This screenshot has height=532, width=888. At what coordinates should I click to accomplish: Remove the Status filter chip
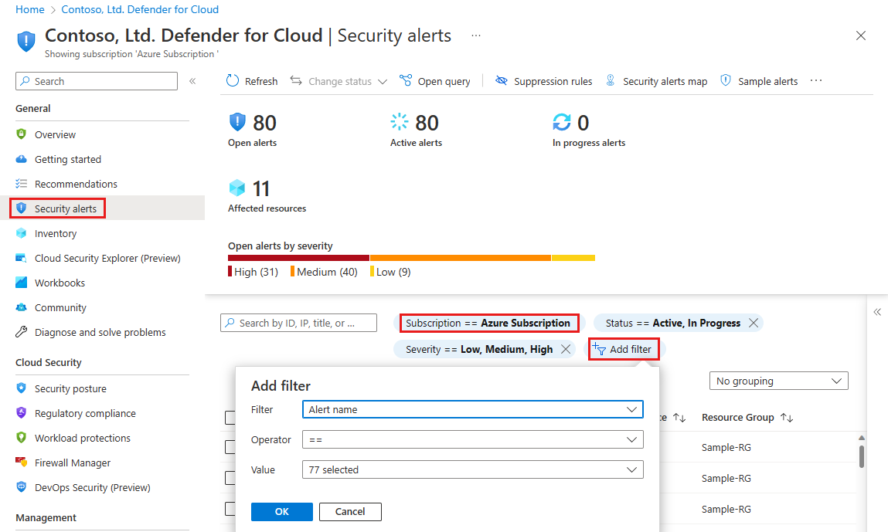point(754,324)
